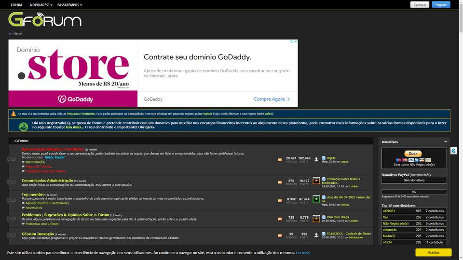Open the Passatempos dropdown menu
This screenshot has height=260, width=463.
(x=69, y=5)
